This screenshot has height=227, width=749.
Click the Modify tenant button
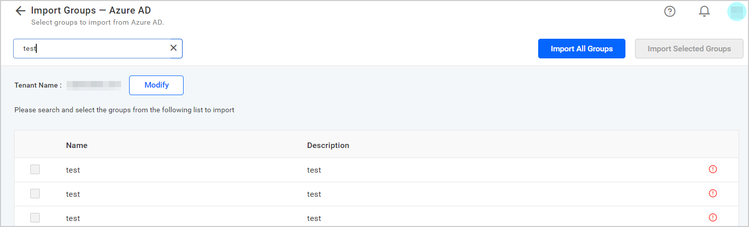(156, 85)
